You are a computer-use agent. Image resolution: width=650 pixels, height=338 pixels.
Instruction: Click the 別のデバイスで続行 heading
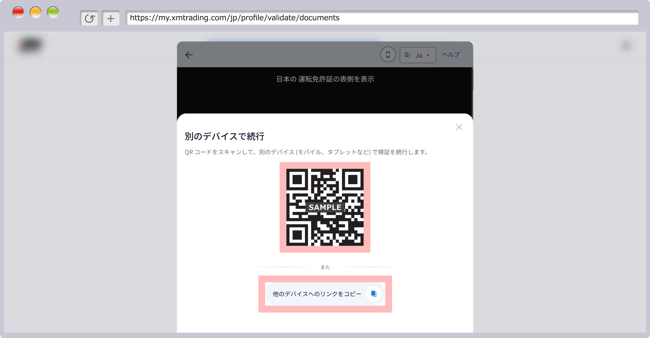[x=224, y=137]
